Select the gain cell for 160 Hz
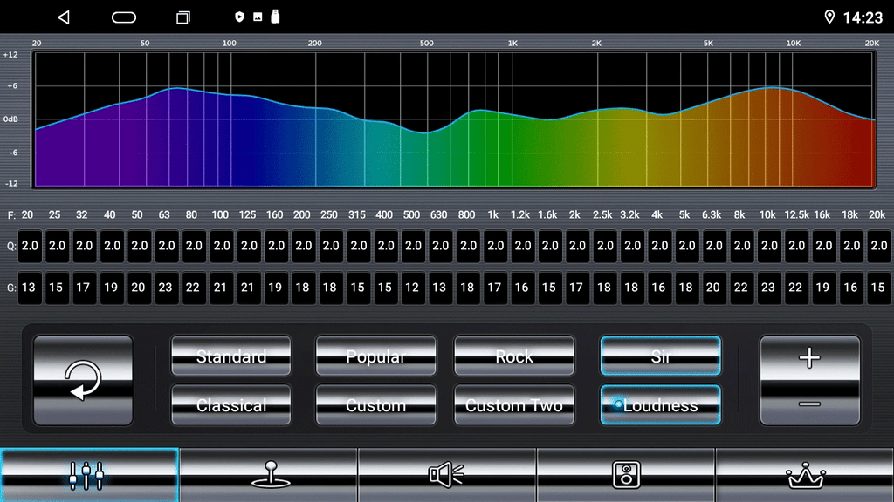The width and height of the screenshot is (894, 502). coord(276,288)
